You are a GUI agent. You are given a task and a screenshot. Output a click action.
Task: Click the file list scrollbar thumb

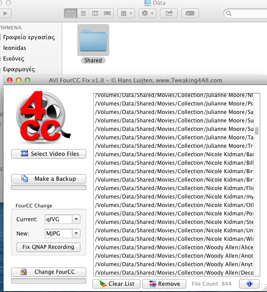[x=256, y=130]
